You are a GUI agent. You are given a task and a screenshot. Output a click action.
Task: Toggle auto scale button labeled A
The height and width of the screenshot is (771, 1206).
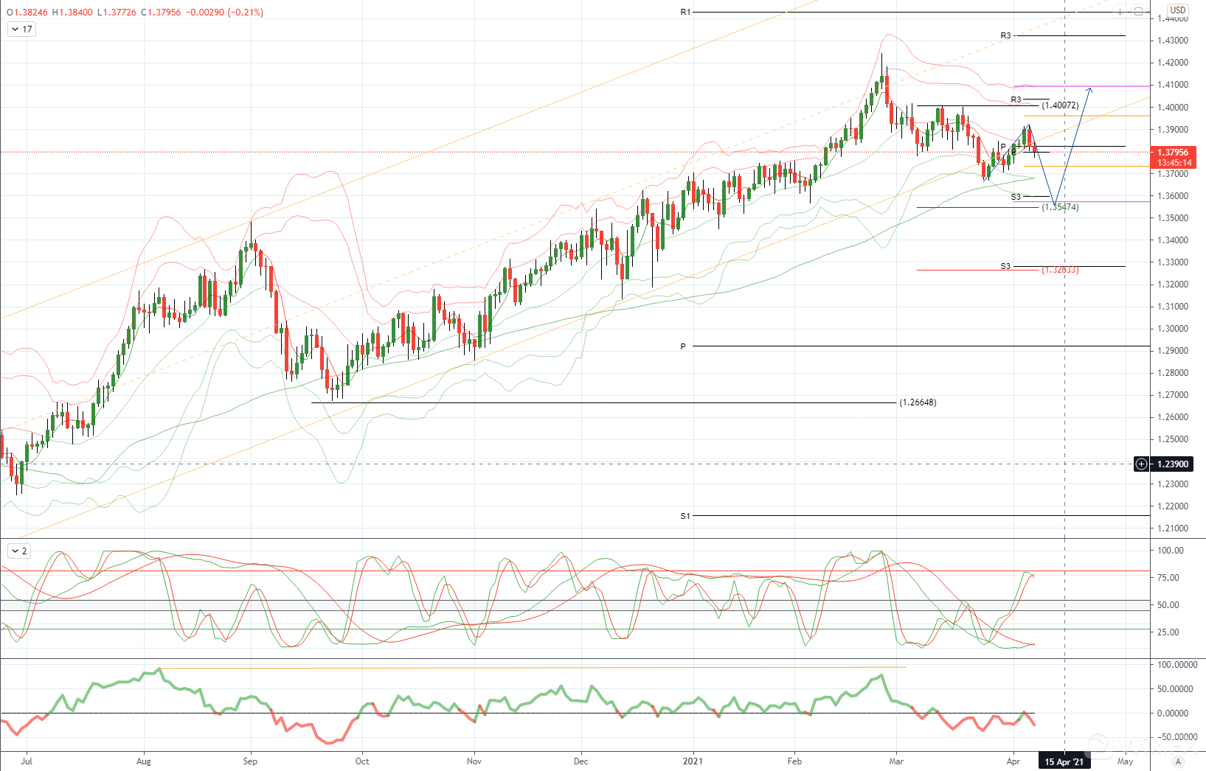coord(1178,761)
